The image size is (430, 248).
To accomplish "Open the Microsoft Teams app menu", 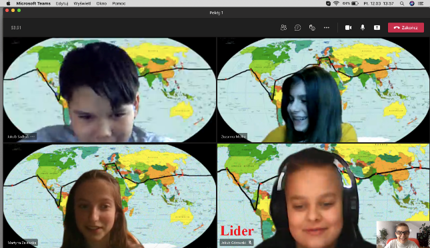I will click(33, 3).
